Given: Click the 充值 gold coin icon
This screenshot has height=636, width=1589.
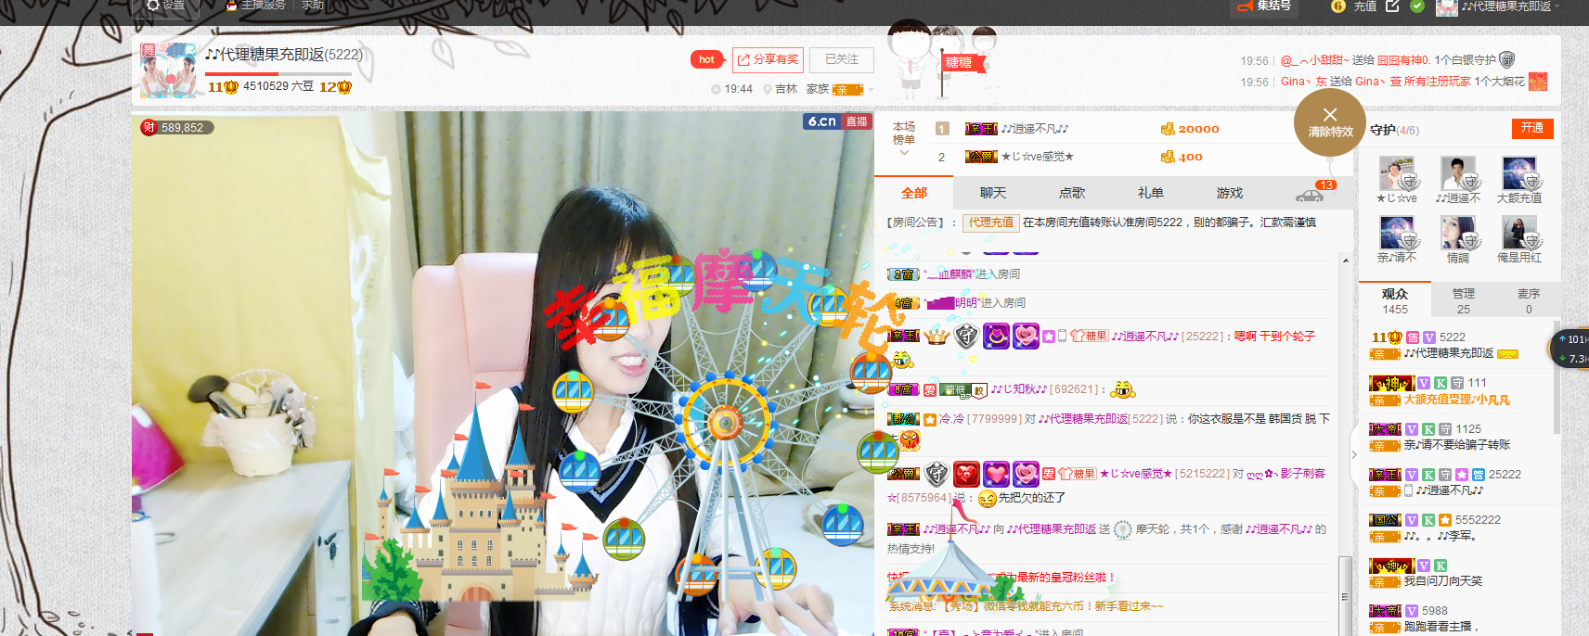Looking at the screenshot, I should click(x=1337, y=6).
